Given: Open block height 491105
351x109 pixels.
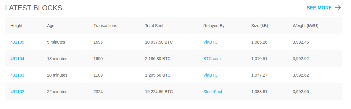Looking at the screenshot, I should tap(17, 42).
